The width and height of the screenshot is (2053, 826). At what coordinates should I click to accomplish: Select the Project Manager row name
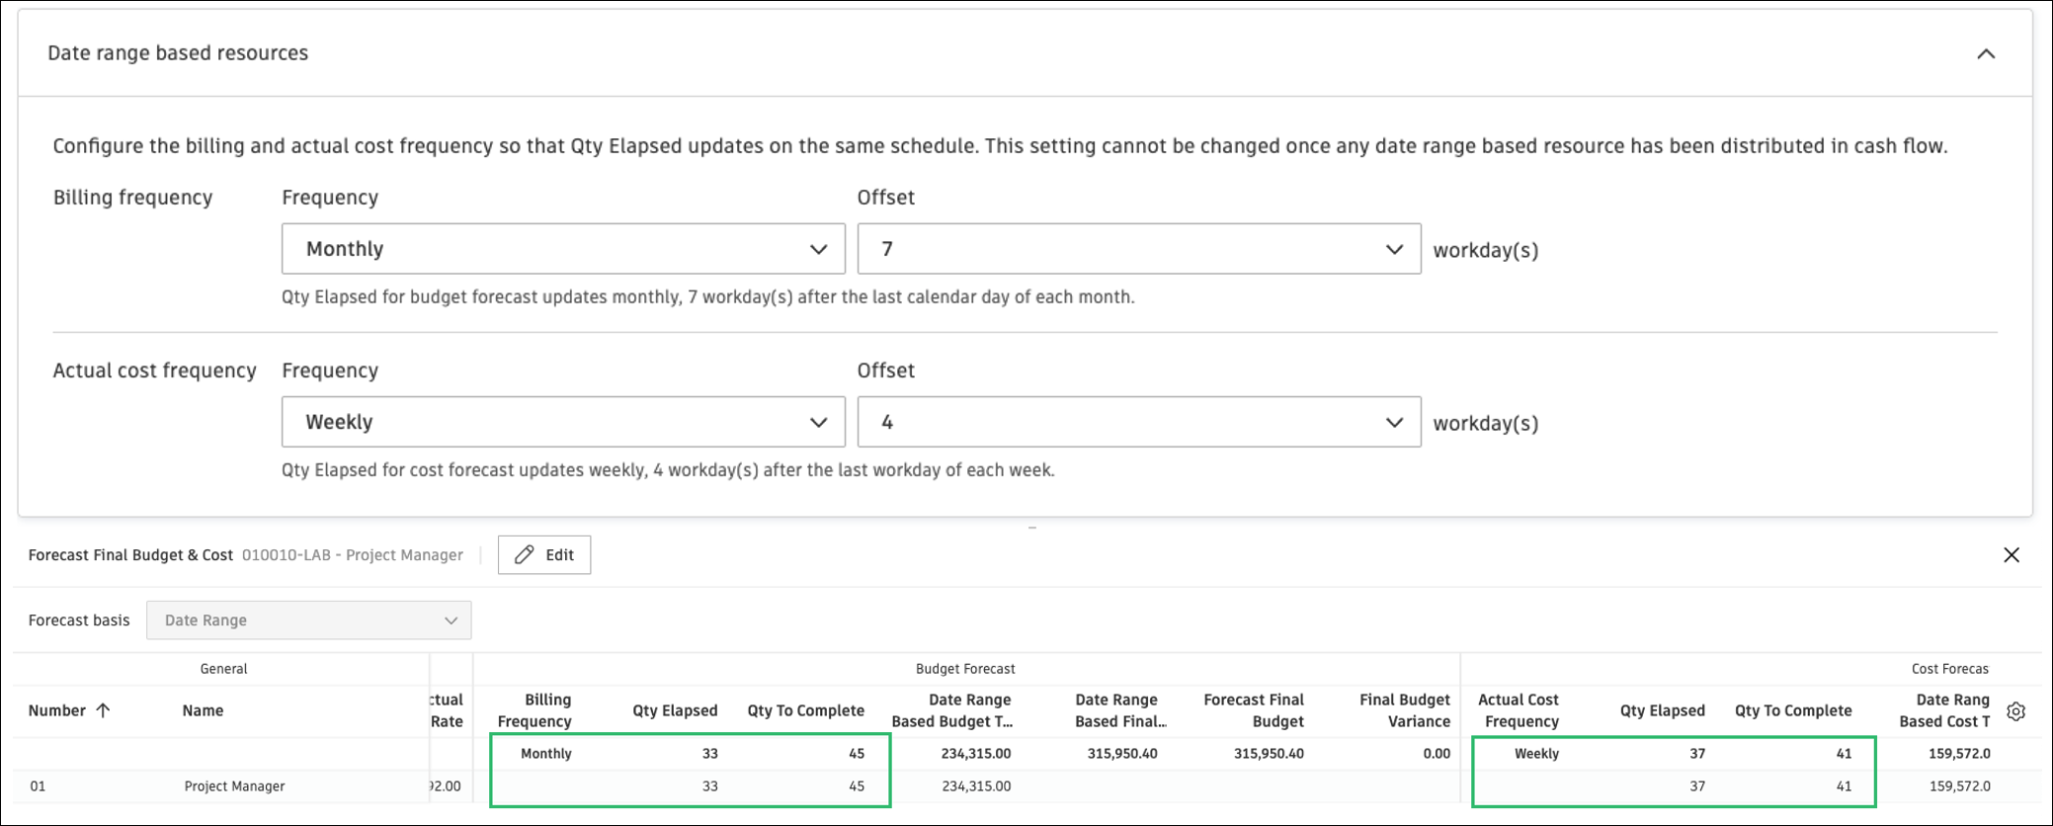point(234,786)
